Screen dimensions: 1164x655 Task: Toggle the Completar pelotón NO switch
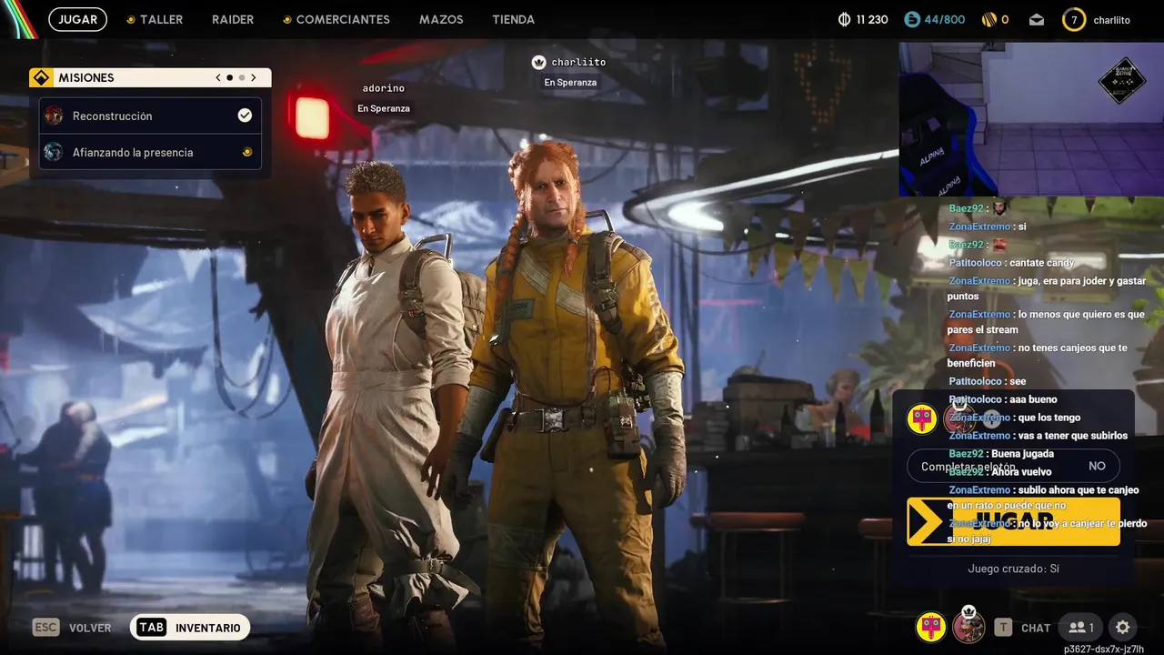click(x=1013, y=466)
